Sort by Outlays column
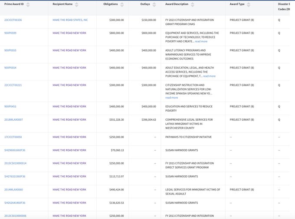 tap(154, 5)
